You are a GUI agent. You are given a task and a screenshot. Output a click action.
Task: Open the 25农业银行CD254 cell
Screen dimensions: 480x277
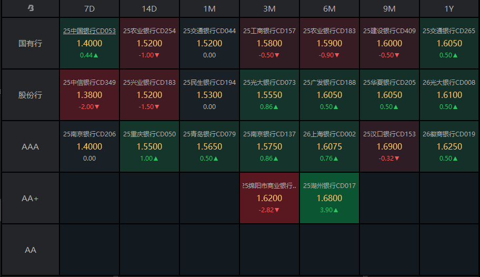click(149, 43)
